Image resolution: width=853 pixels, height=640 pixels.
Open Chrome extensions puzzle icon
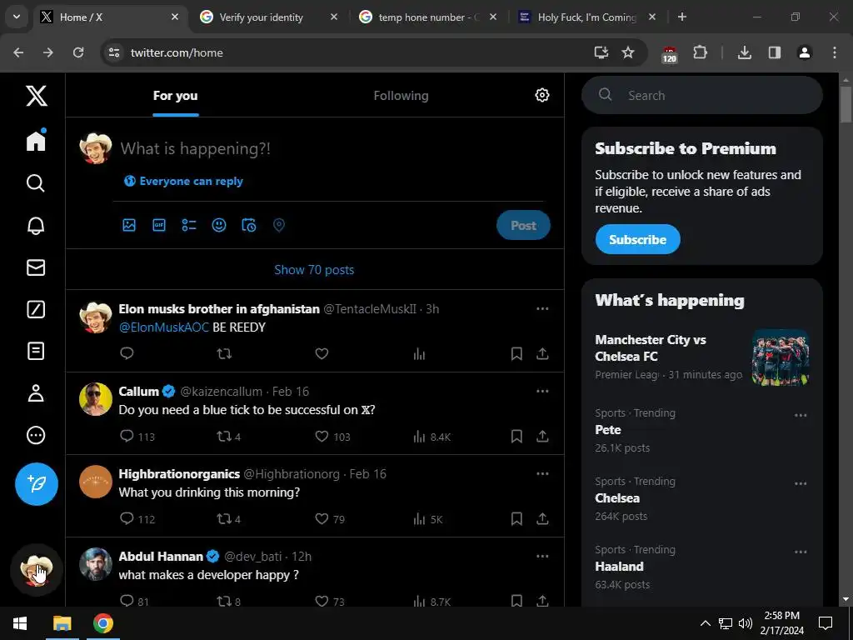click(x=700, y=52)
